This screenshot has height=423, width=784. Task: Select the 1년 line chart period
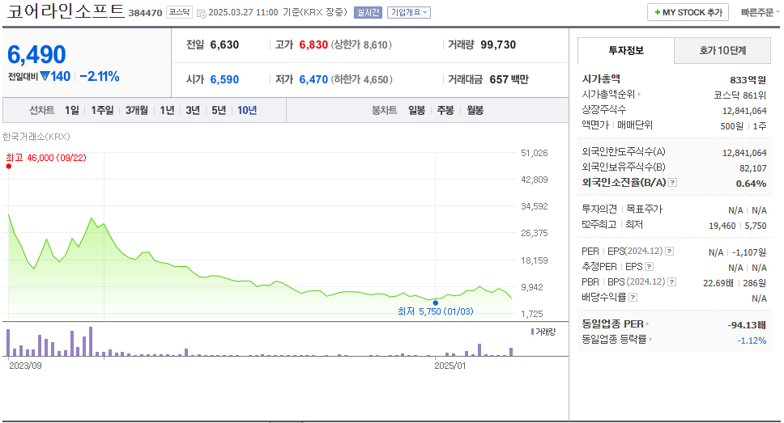167,110
